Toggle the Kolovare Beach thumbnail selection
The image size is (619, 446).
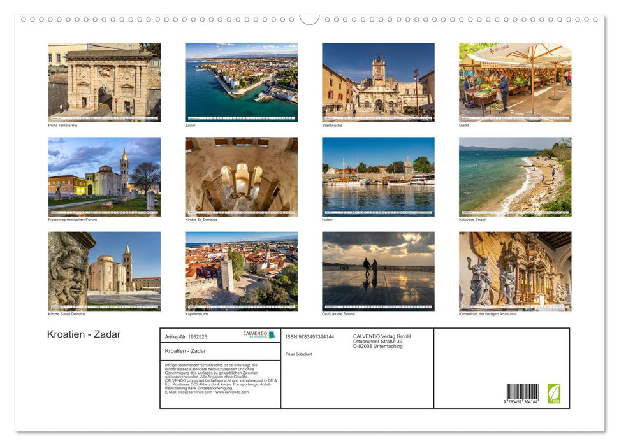tap(514, 175)
